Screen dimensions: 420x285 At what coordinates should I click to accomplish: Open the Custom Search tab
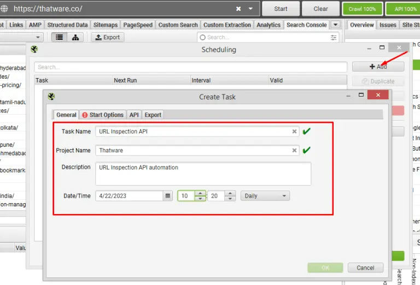pos(178,25)
